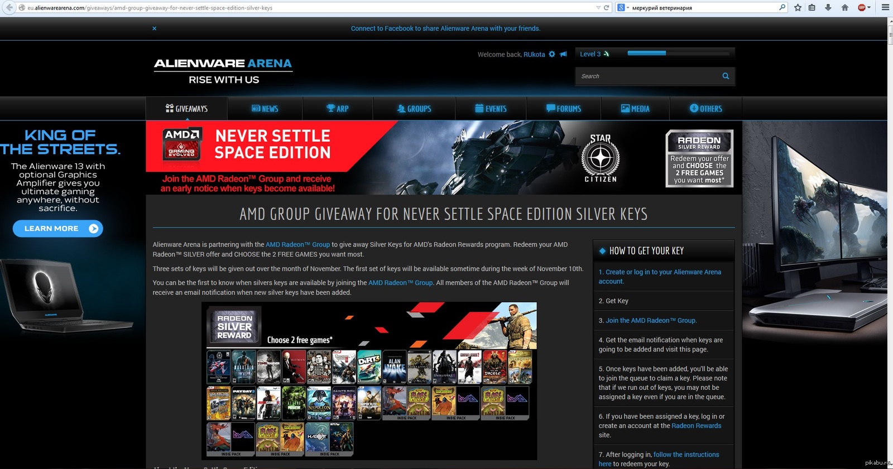Click the How To Get Your Key header

pos(663,251)
